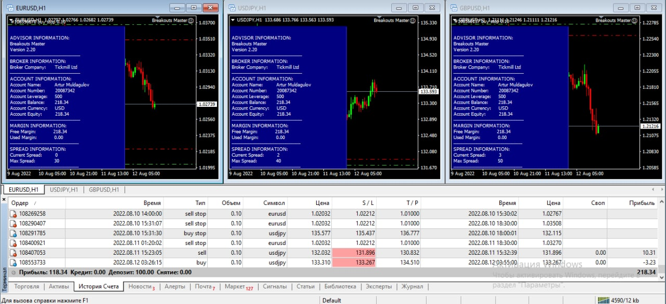This screenshot has height=304, width=666.
Task: Switch to the EURUSD,H1 chart tab
Action: [x=23, y=189]
